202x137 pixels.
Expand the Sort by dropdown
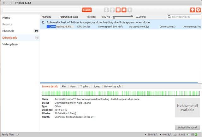[46, 17]
